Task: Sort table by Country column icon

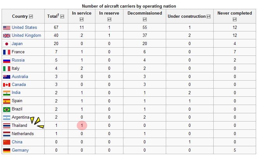Action: [x=31, y=16]
